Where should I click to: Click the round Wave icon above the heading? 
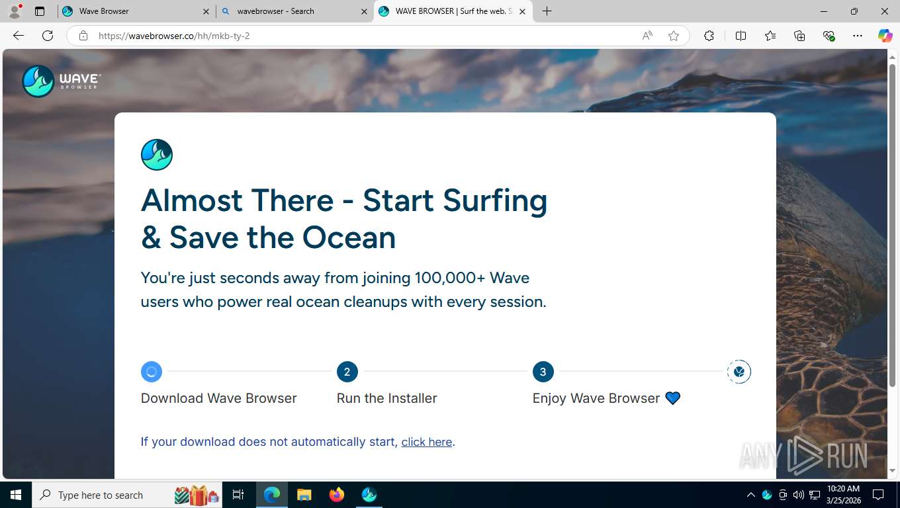tap(157, 155)
